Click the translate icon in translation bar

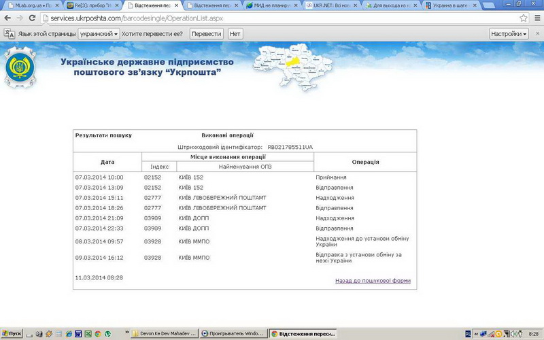pyautogui.click(x=10, y=33)
